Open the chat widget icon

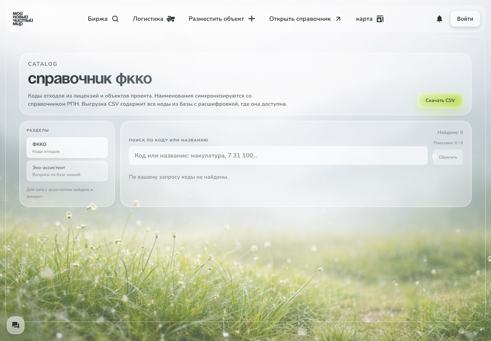(x=16, y=325)
